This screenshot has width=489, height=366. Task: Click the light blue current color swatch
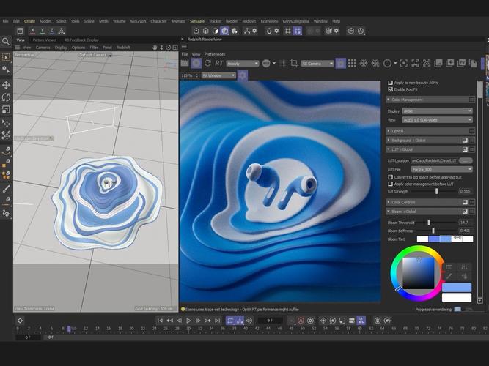(x=457, y=287)
